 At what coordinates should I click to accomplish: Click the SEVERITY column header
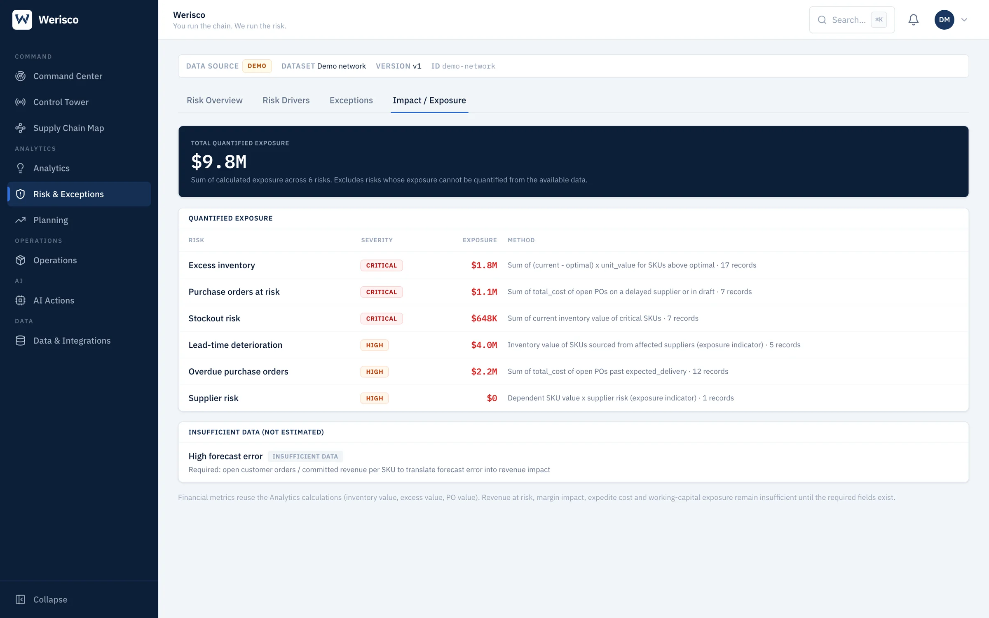click(377, 240)
